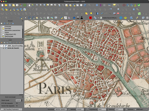
Task: Open Processing Toolbox gear icon
Action: coord(97,5)
